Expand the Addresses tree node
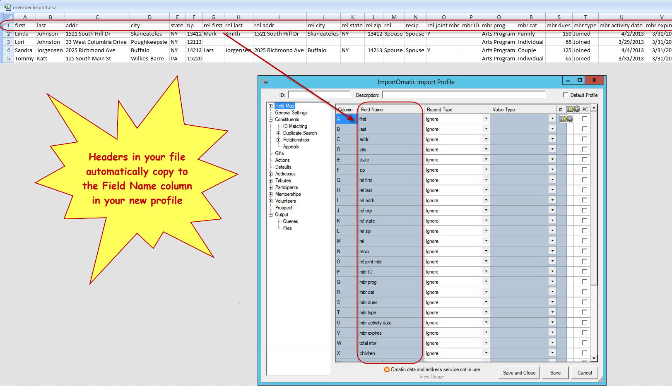The height and width of the screenshot is (386, 672). (271, 173)
